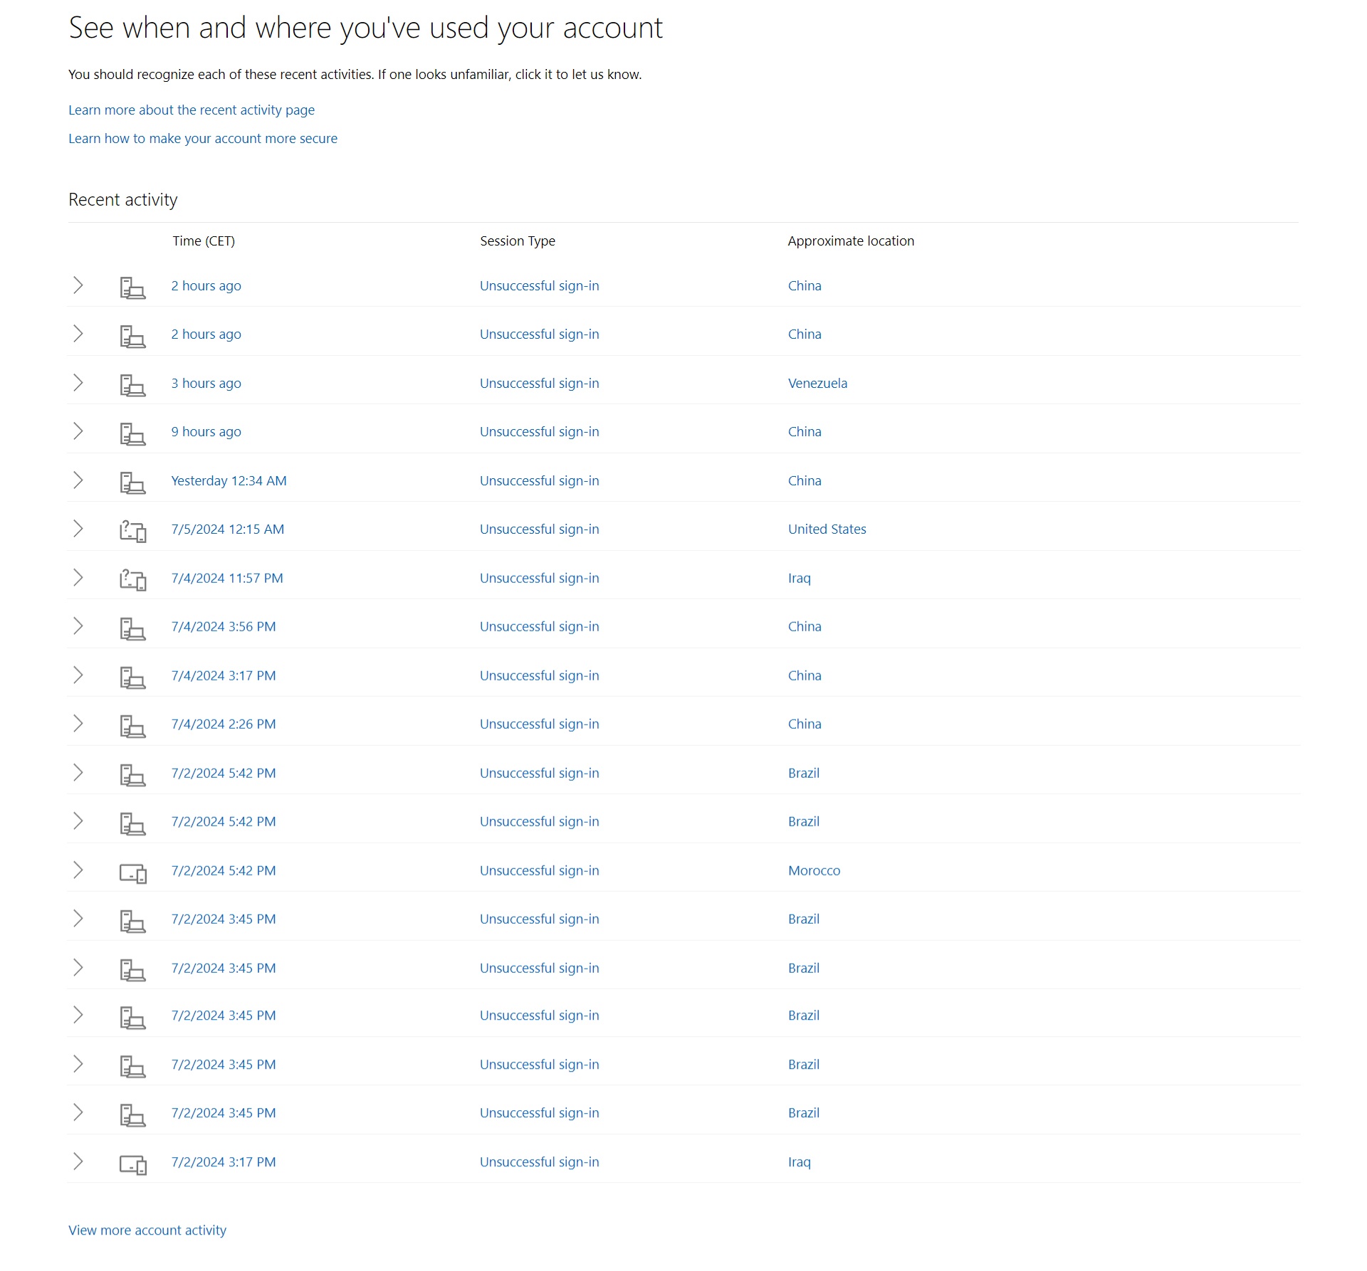Expand the 7/5/2024 12:15 AM entry
The height and width of the screenshot is (1271, 1367).
pyautogui.click(x=78, y=529)
